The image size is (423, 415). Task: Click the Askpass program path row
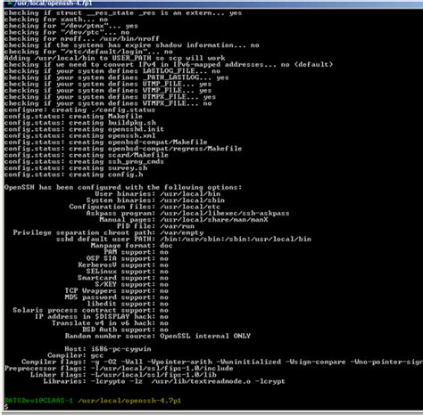pos(187,214)
